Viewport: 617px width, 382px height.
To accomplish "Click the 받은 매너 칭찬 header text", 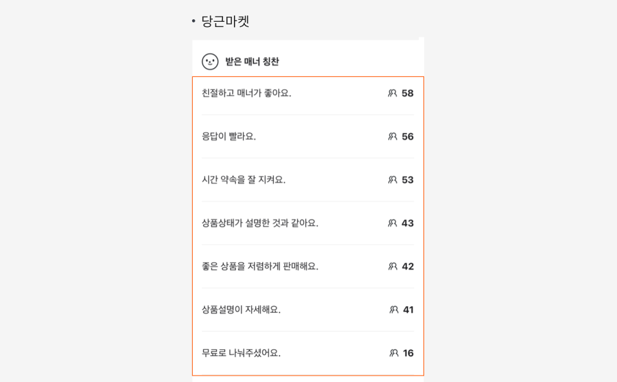I will (x=252, y=62).
